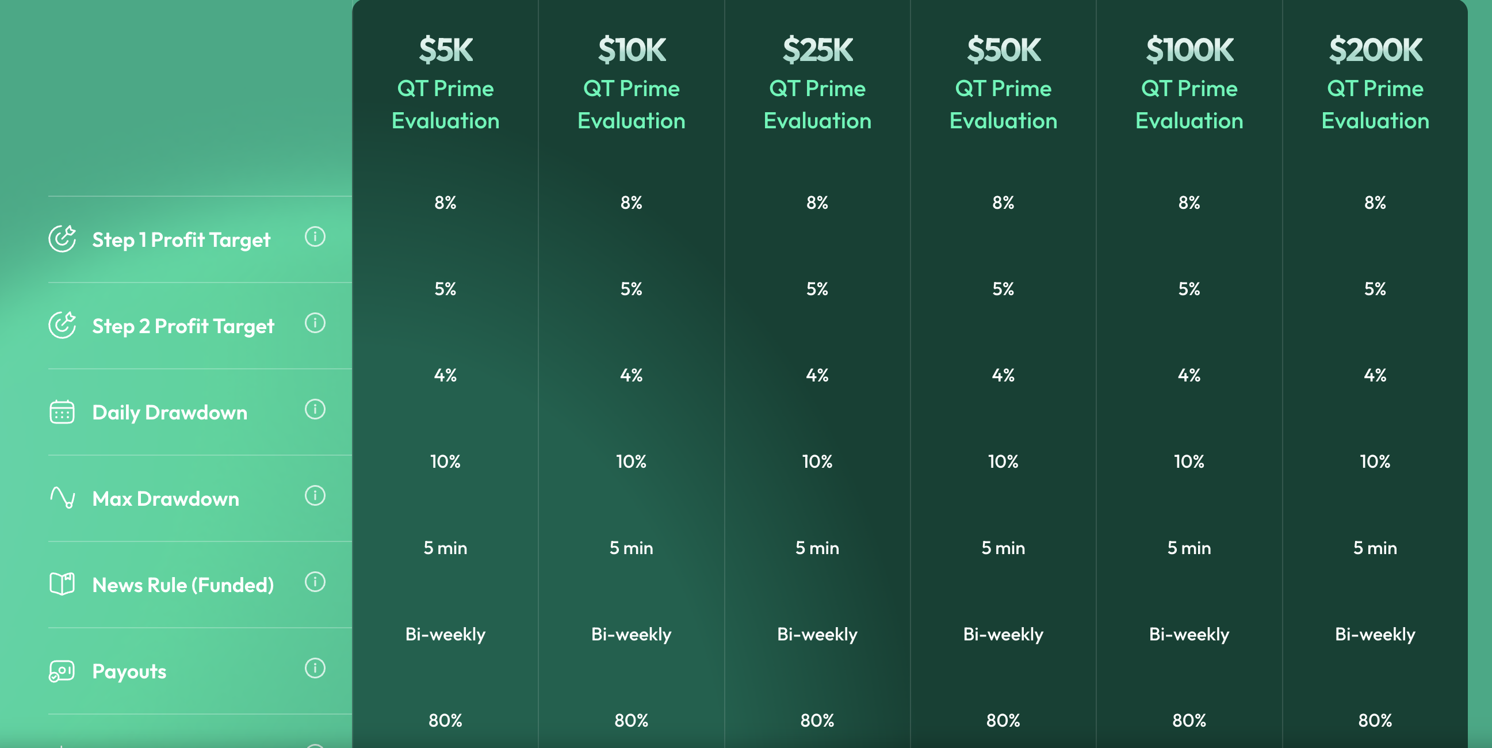Select the Bi-weekly payout cell under $25K

(x=817, y=634)
